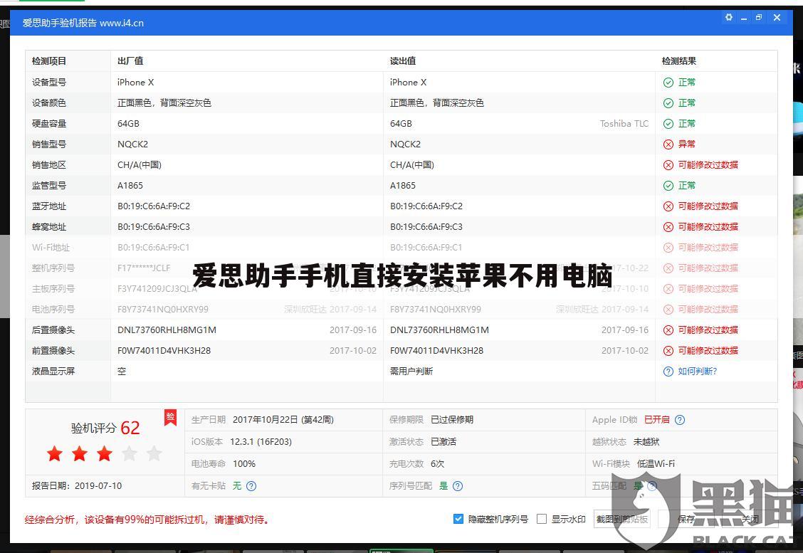Click 验机评分 62 score

pyautogui.click(x=105, y=428)
